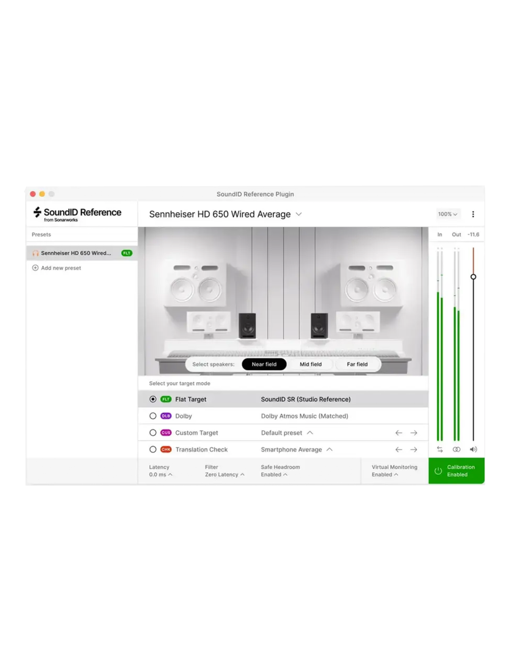The width and height of the screenshot is (509, 671).
Task: Click the speaker output mute icon
Action: click(473, 449)
